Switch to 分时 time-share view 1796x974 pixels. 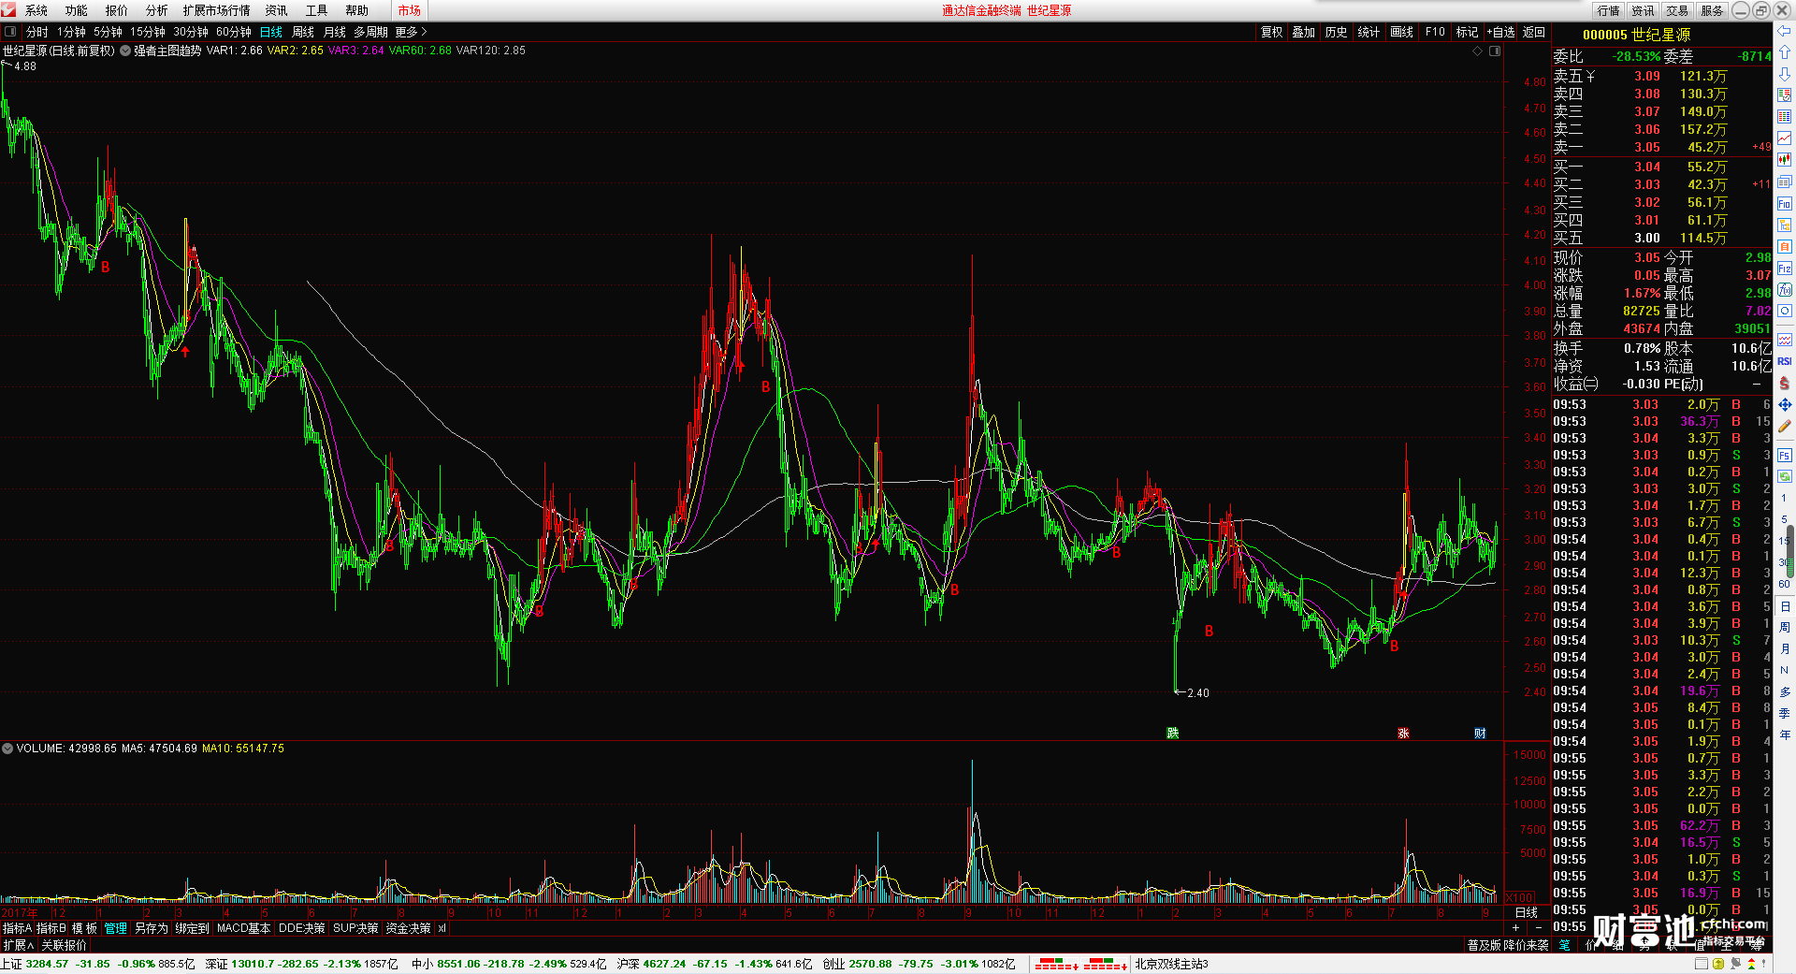click(x=36, y=32)
